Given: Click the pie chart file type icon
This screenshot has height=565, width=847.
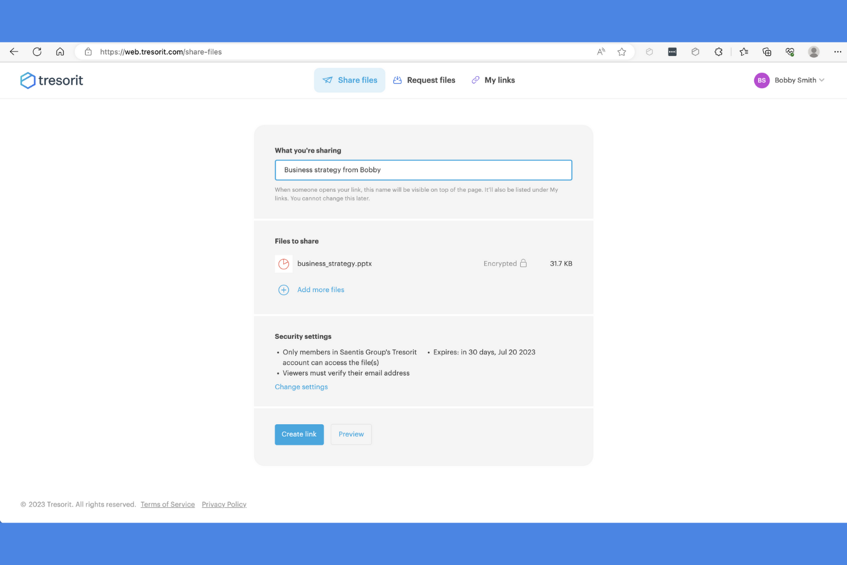Looking at the screenshot, I should click(x=283, y=263).
